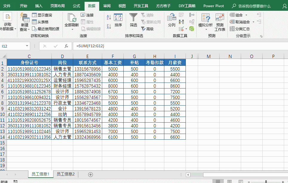Open the Forecast Sheet (预测工作表) tool
This screenshot has width=288, height=183.
(220, 22)
